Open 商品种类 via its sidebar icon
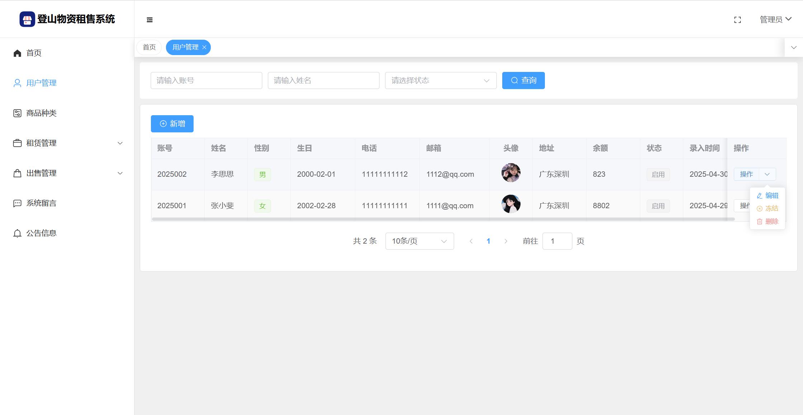 pyautogui.click(x=17, y=113)
